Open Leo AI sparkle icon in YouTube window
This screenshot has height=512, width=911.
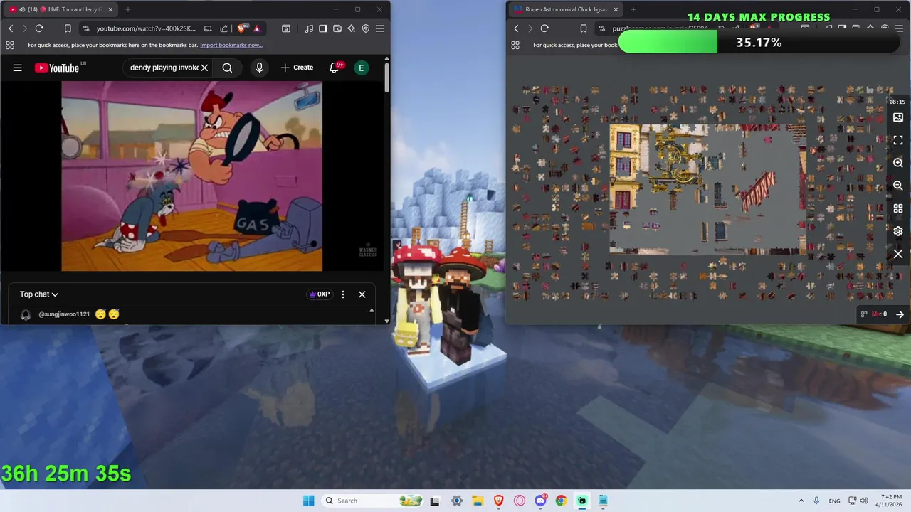(x=352, y=28)
